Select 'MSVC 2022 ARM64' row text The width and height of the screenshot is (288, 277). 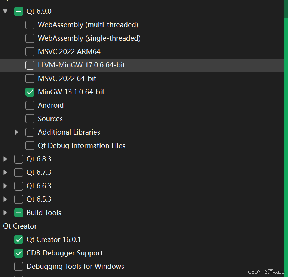point(69,51)
